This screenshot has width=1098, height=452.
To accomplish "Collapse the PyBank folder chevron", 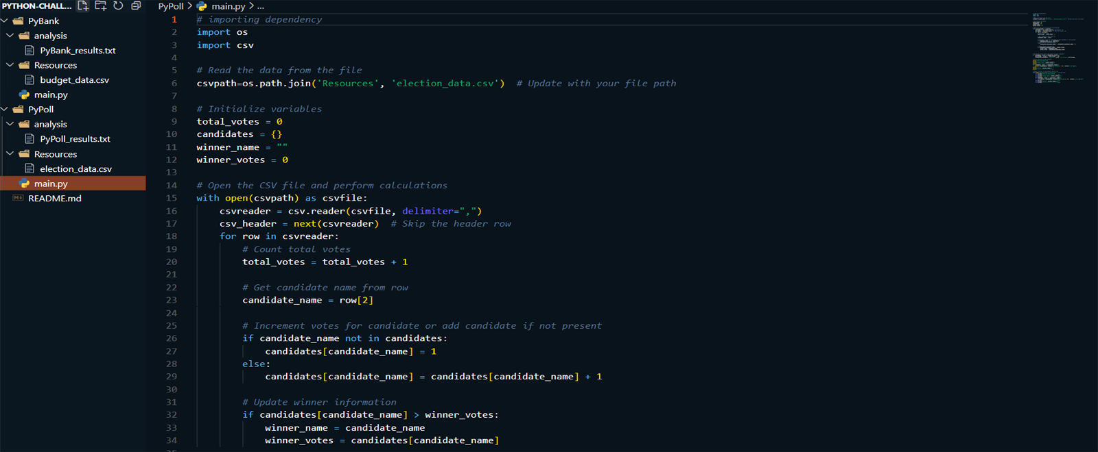I will [5, 21].
